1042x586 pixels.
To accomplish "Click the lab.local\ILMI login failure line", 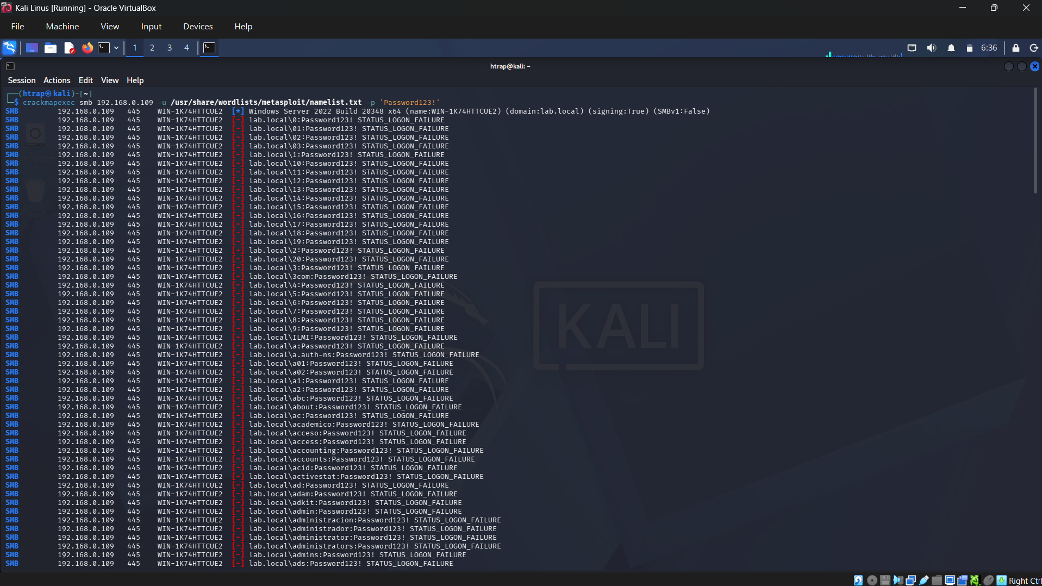I will click(x=353, y=337).
